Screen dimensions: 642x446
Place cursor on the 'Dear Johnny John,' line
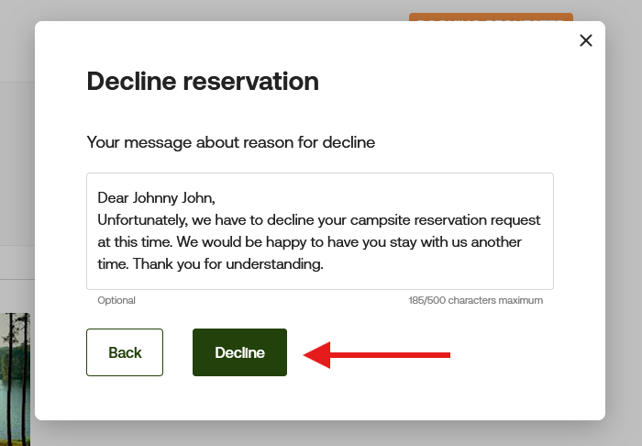tap(156, 198)
